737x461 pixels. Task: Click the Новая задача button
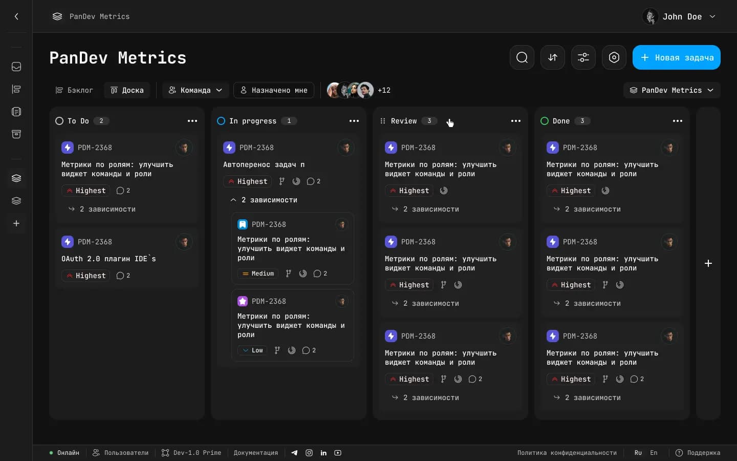click(x=677, y=57)
